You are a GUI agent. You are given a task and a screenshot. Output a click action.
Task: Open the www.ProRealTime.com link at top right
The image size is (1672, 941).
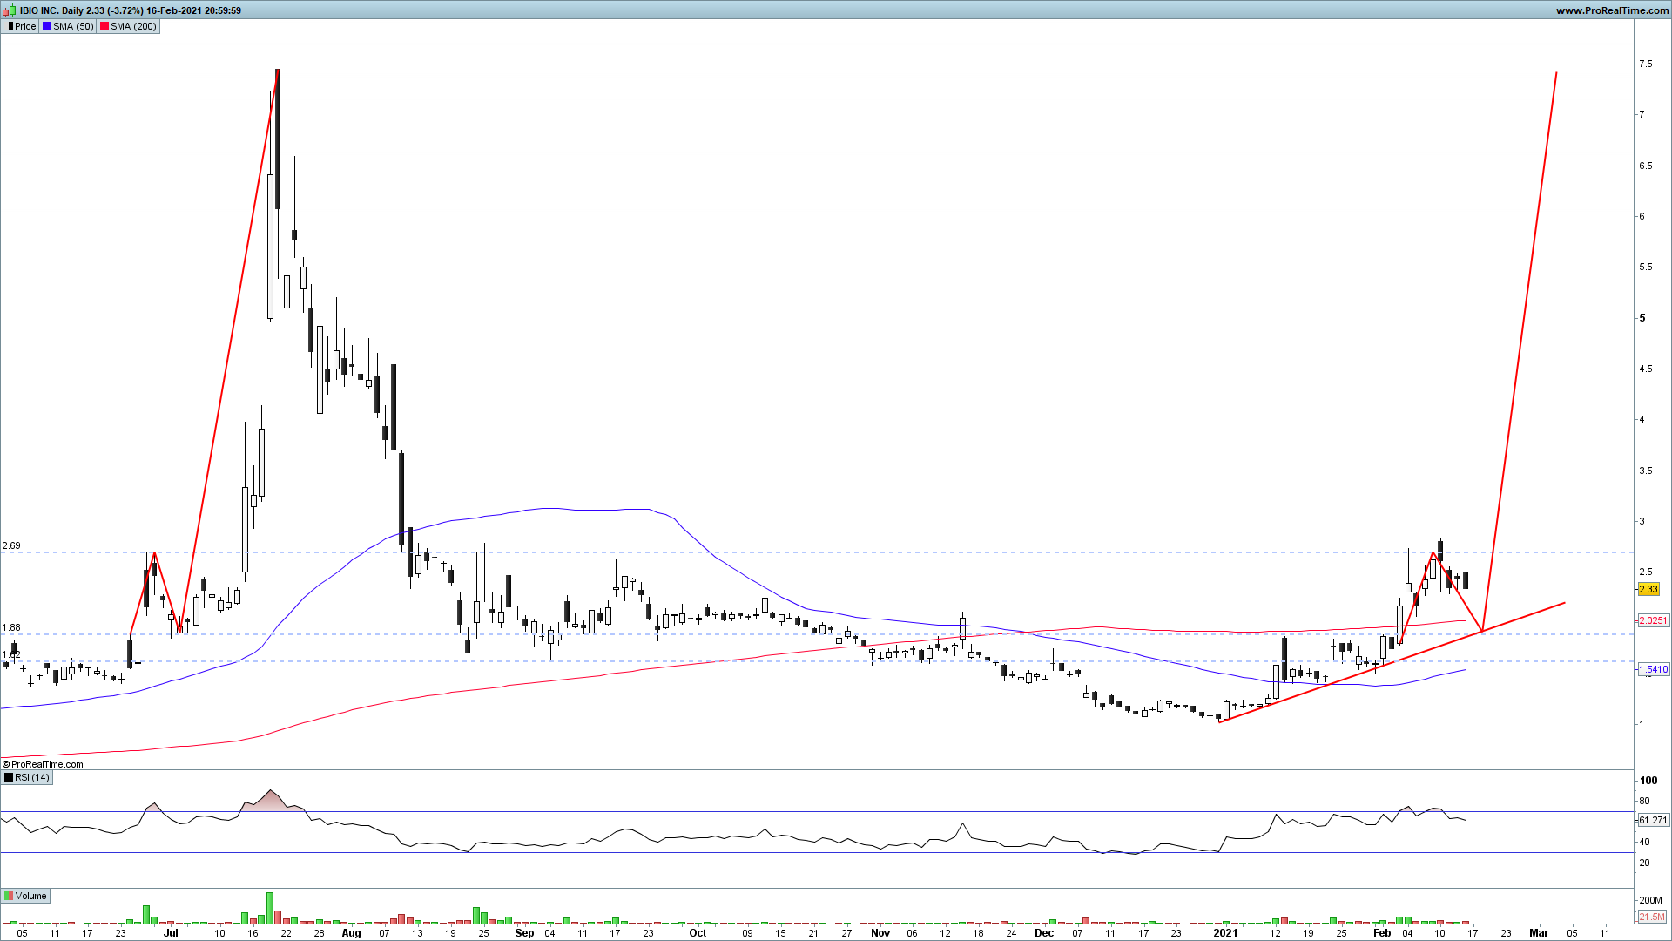1612,10
